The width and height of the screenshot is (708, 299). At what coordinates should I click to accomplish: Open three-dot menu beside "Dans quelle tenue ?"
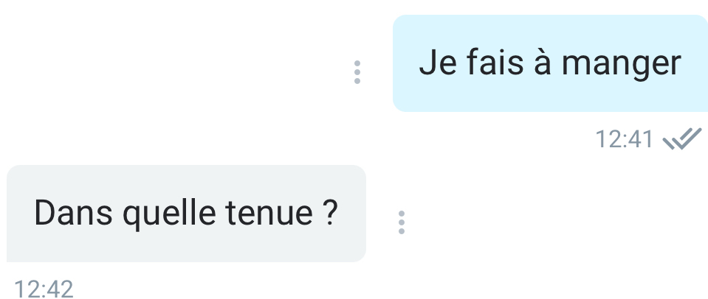click(402, 222)
